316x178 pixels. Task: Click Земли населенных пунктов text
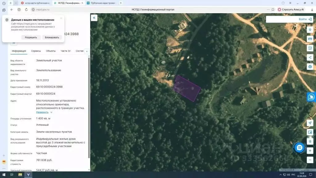click(x=54, y=132)
